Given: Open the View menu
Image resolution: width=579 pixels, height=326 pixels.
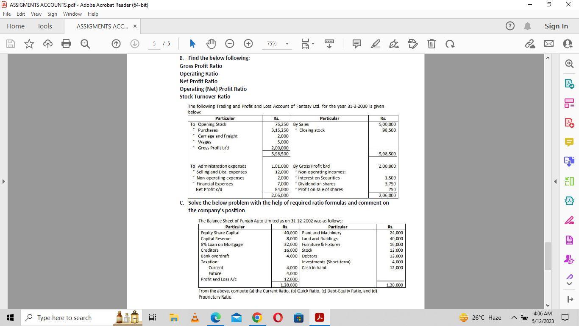Looking at the screenshot, I should point(36,14).
